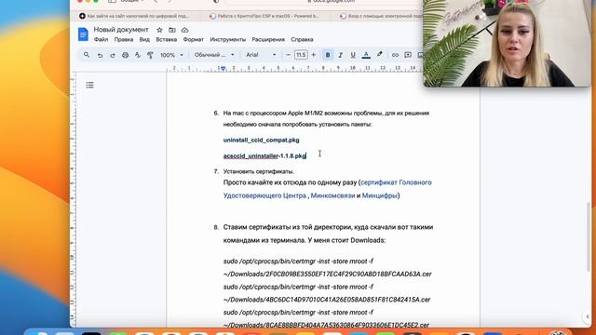Screen dimensions: 596x335
Task: Increase the font size
Action: click(314, 55)
